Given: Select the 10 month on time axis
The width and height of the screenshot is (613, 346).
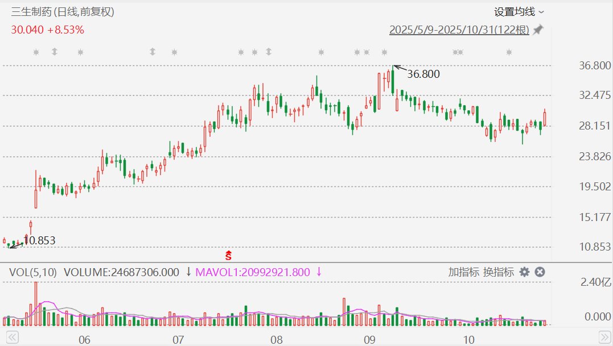Looking at the screenshot, I should pyautogui.click(x=468, y=340).
